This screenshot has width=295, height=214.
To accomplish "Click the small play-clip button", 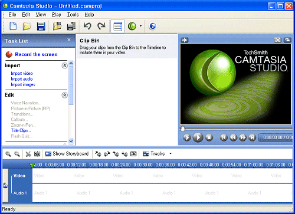I will coord(187,137).
